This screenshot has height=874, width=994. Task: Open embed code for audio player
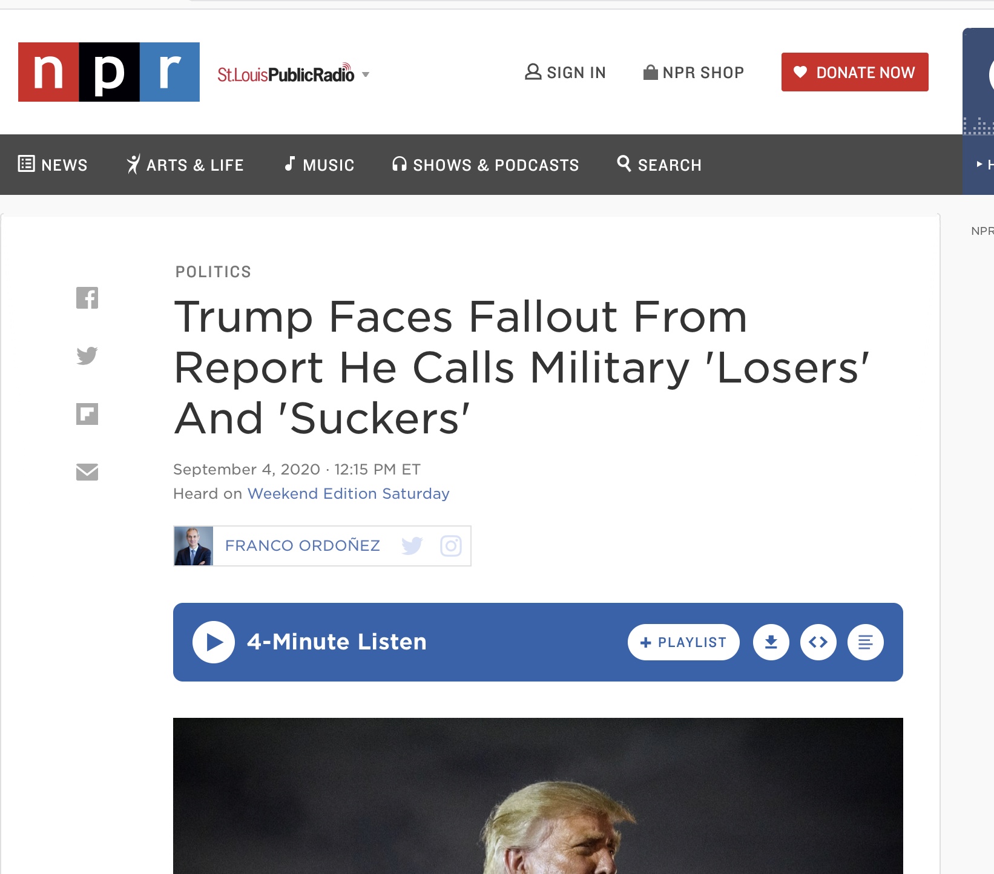[x=818, y=642]
